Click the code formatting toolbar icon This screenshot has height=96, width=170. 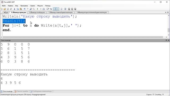[x=61, y=9]
